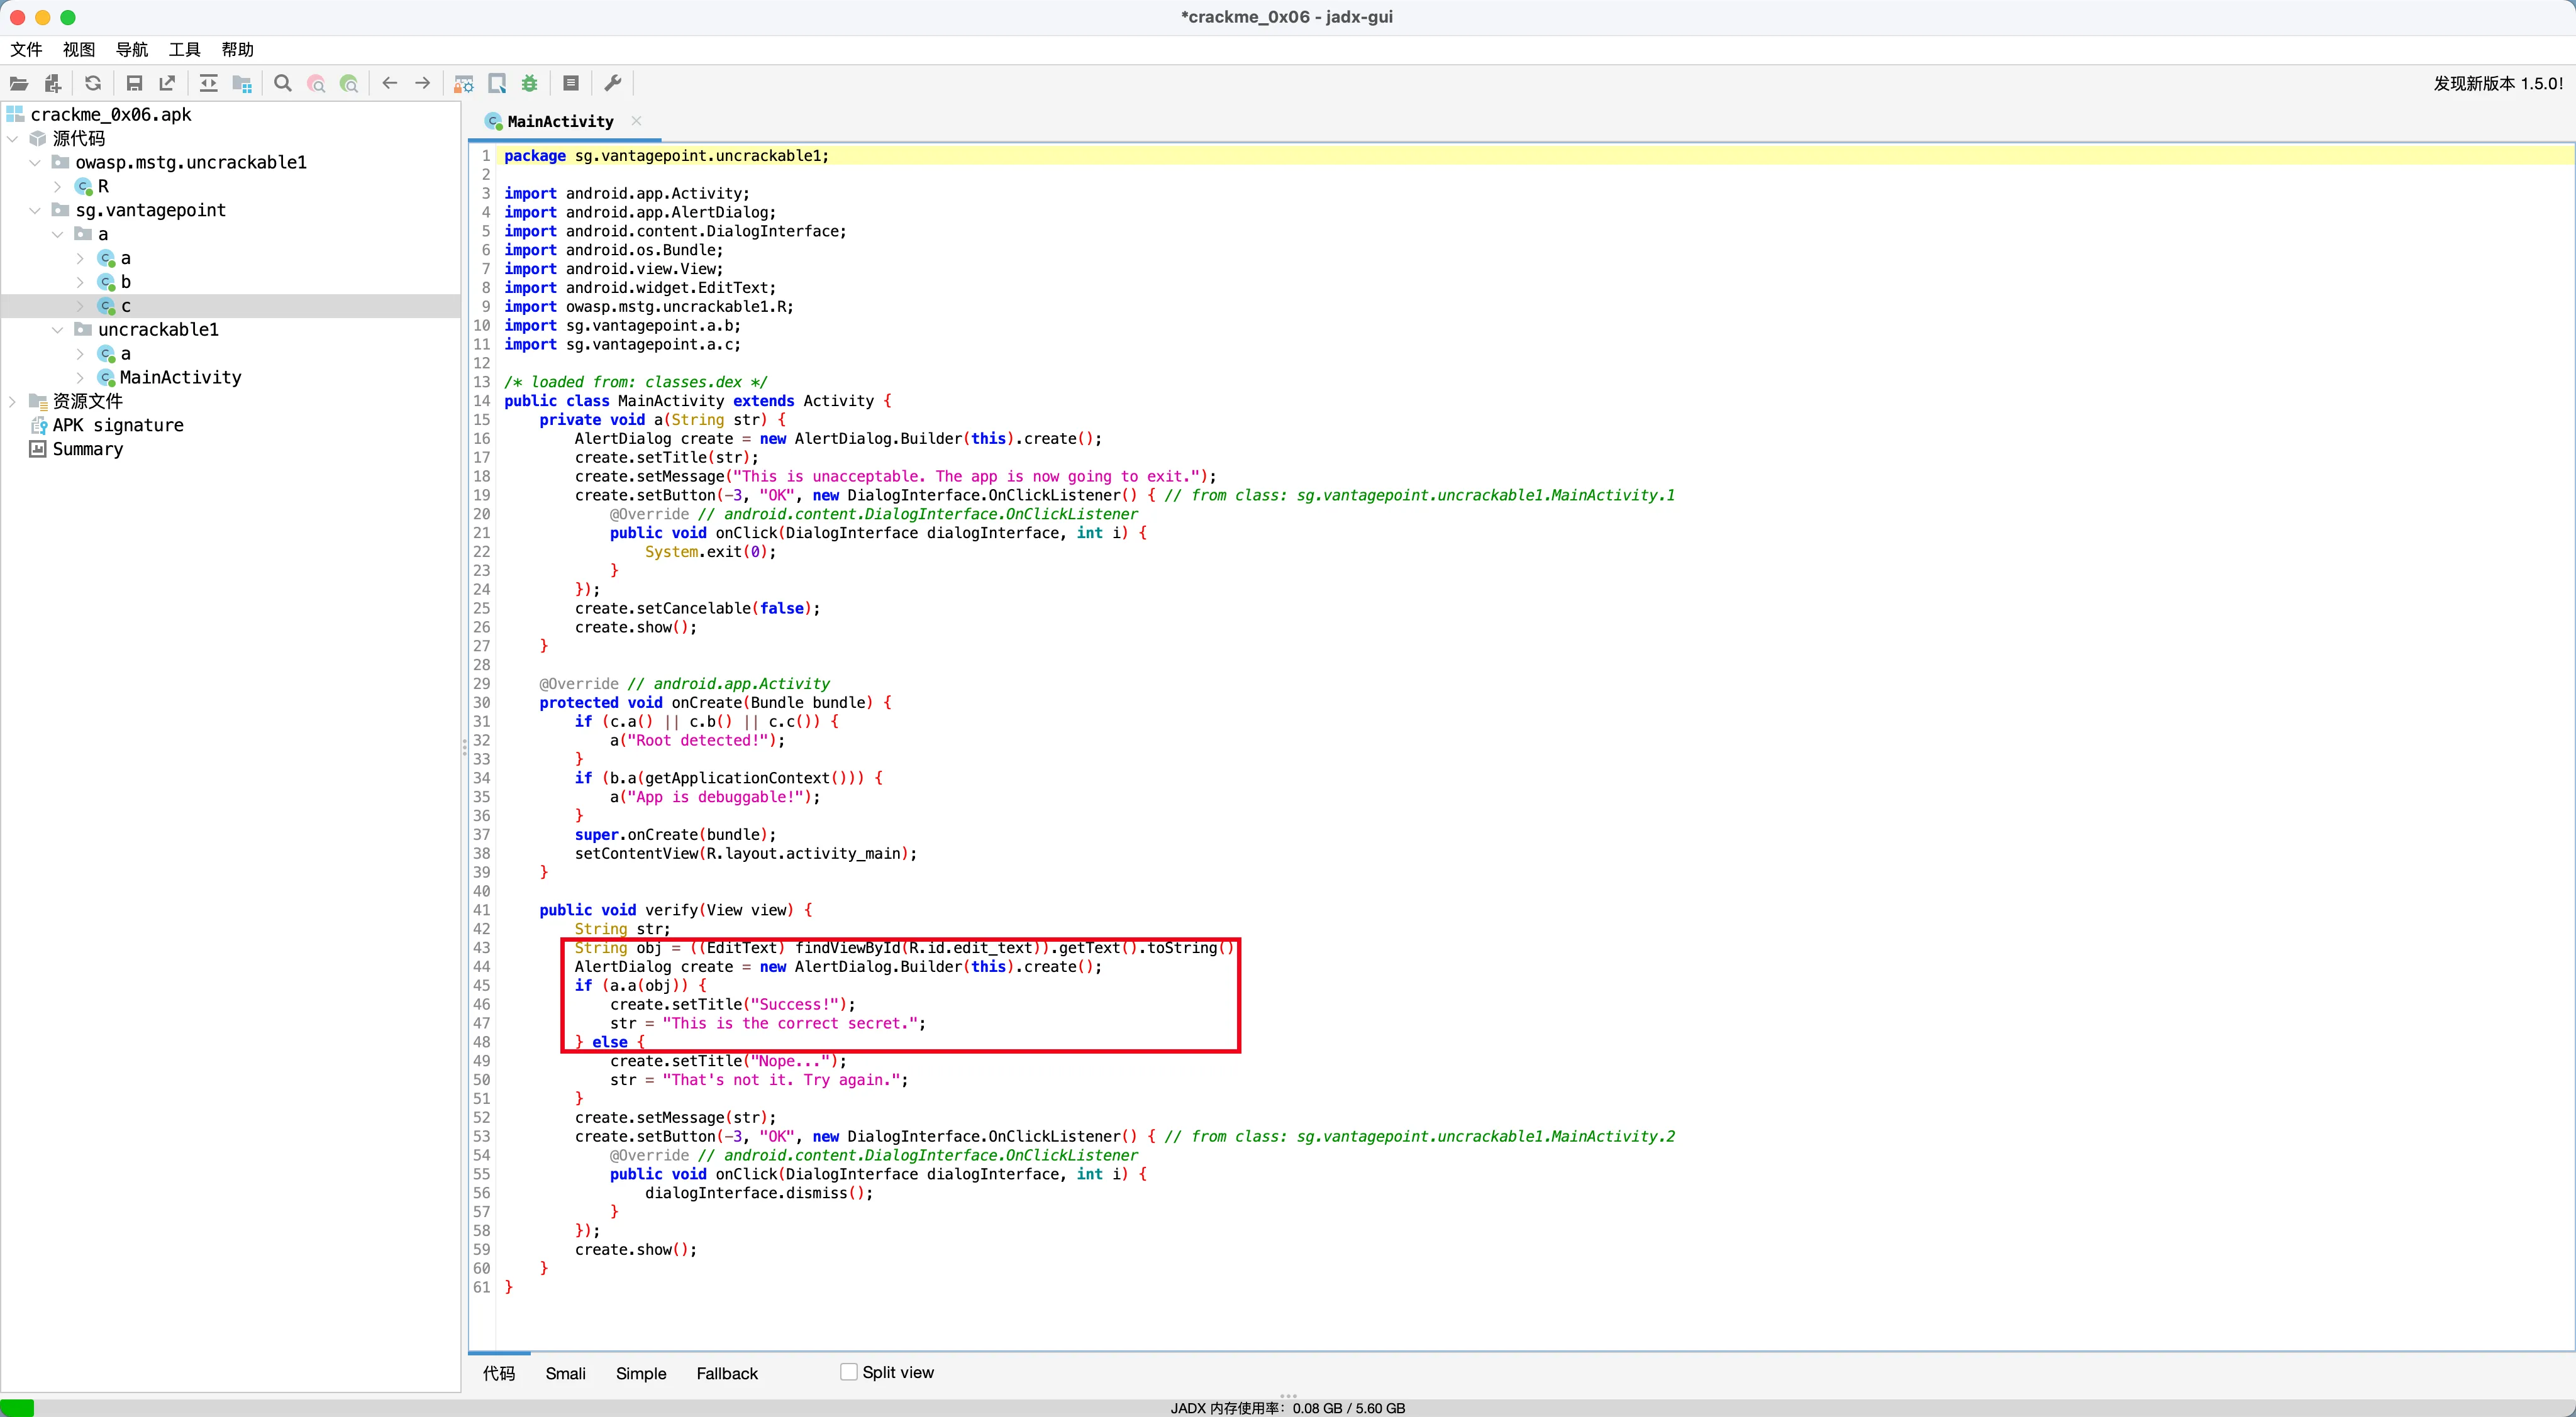Viewport: 2576px width, 1417px height.
Task: Open the log viewer icon
Action: [x=571, y=84]
